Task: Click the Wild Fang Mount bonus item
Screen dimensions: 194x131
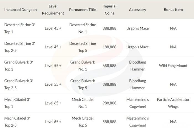Action: [x=173, y=66]
